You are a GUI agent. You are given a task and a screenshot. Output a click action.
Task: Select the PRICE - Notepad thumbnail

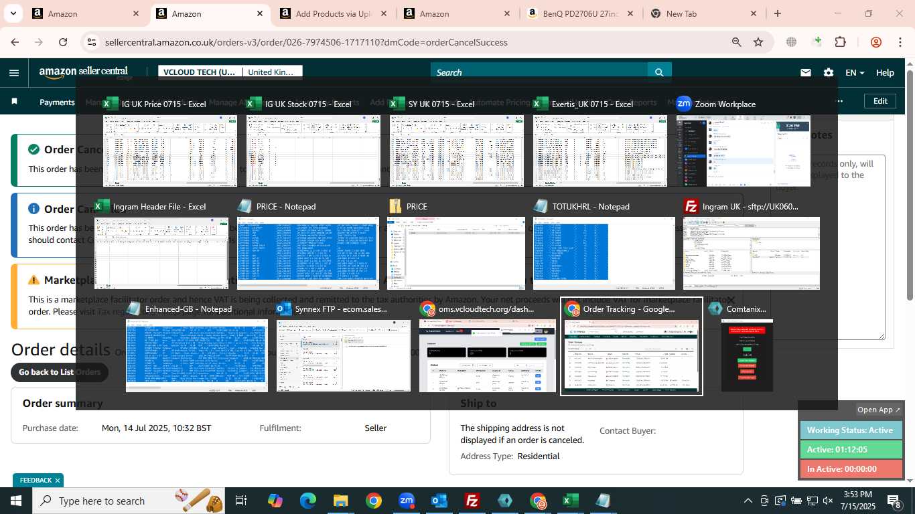(x=308, y=253)
